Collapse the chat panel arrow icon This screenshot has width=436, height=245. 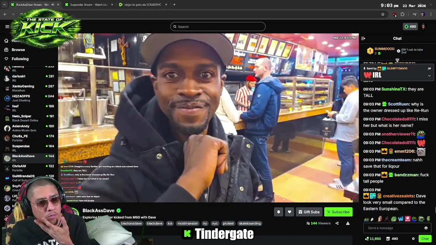(363, 38)
